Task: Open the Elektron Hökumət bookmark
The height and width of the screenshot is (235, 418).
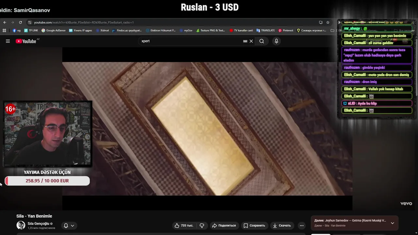Action: coord(161,30)
